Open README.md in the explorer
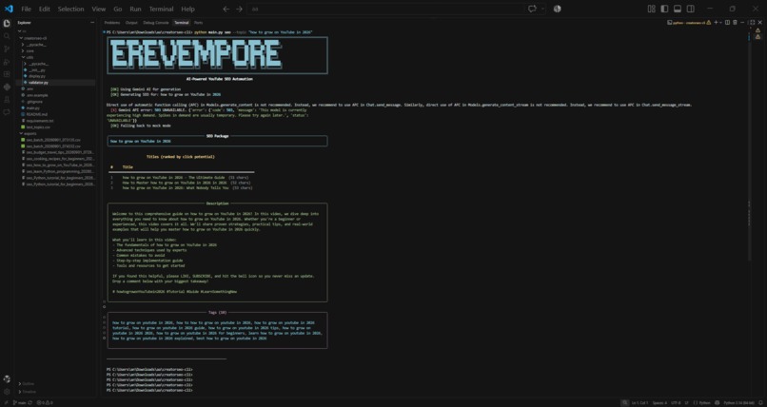The height and width of the screenshot is (407, 767). [36, 114]
